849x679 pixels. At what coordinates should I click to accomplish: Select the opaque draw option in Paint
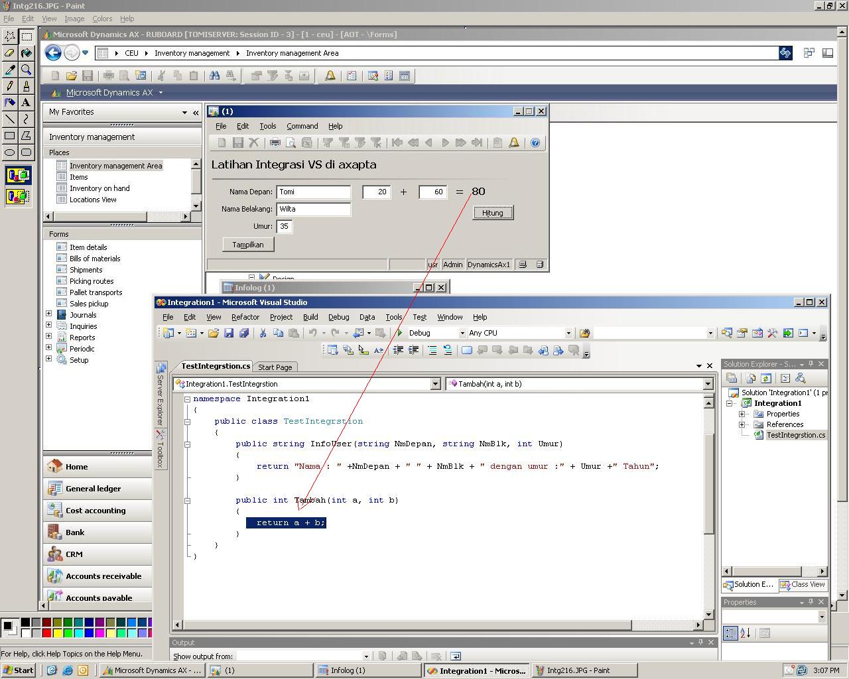tap(18, 176)
